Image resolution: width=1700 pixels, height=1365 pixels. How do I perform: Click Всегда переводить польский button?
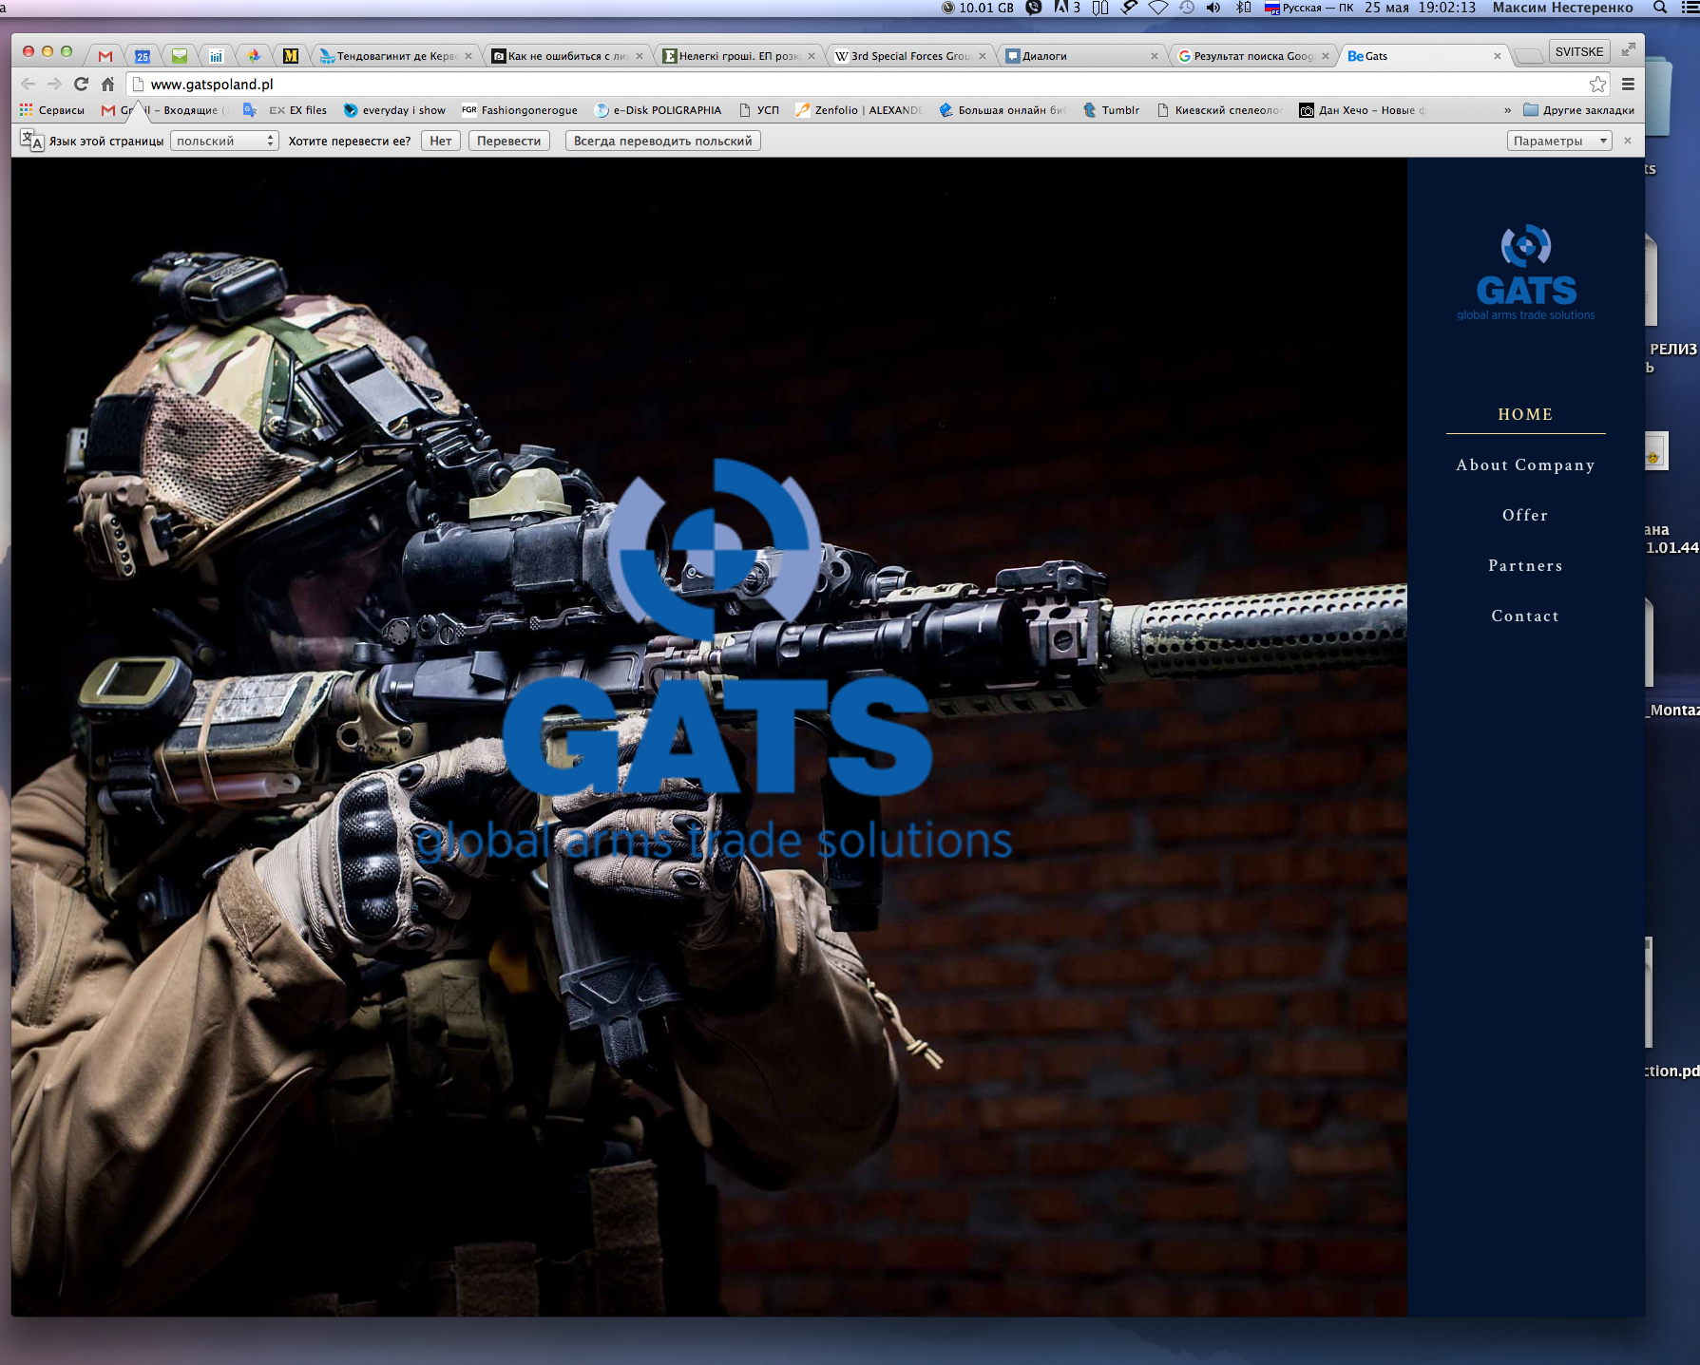[663, 141]
